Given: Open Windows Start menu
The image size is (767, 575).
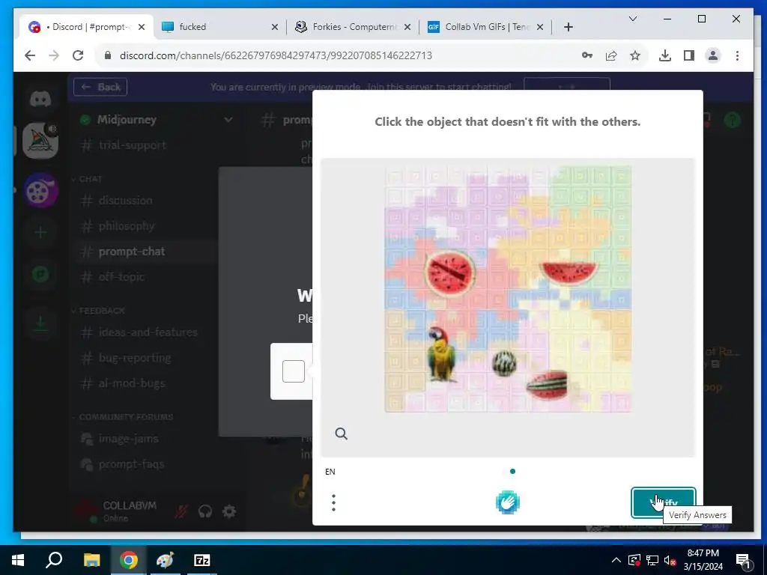Looking at the screenshot, I should pyautogui.click(x=18, y=560).
